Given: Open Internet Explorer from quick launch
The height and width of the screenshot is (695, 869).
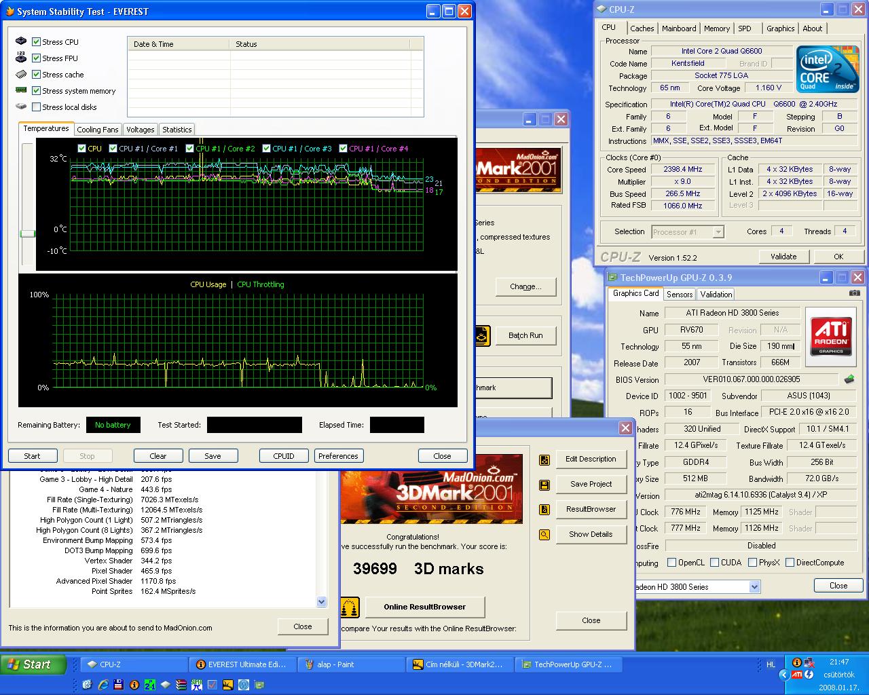Looking at the screenshot, I should [x=103, y=685].
